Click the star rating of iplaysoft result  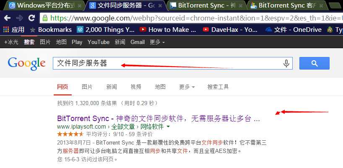click(x=70, y=134)
